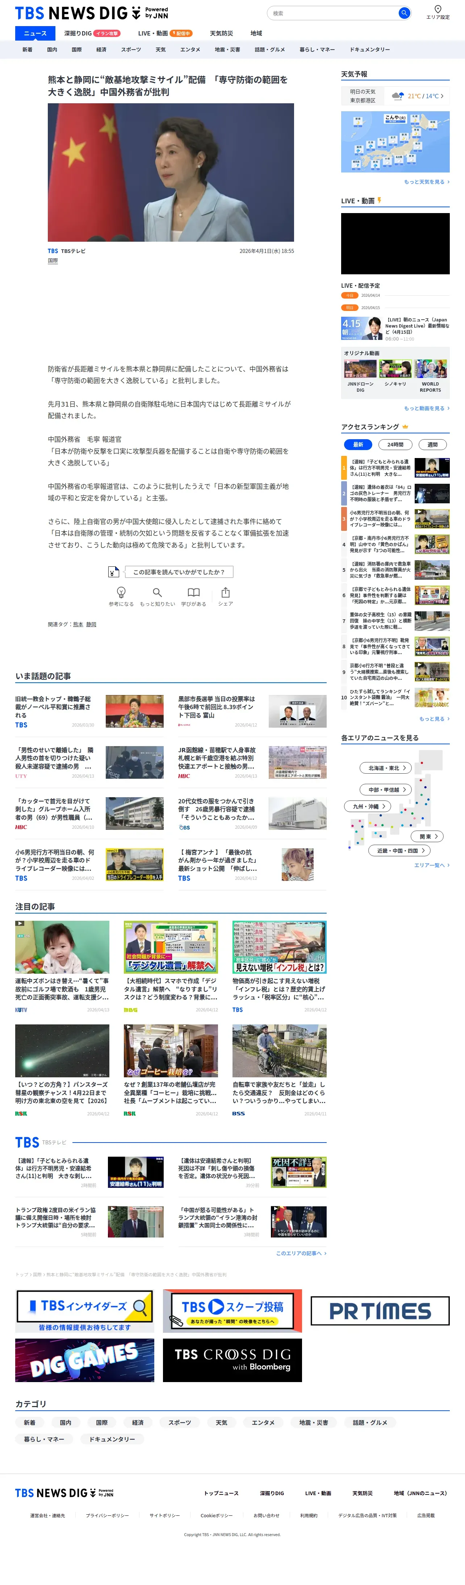This screenshot has width=465, height=1585.
Task: Click the TBSインサイダーズ banner
Action: [x=85, y=1311]
